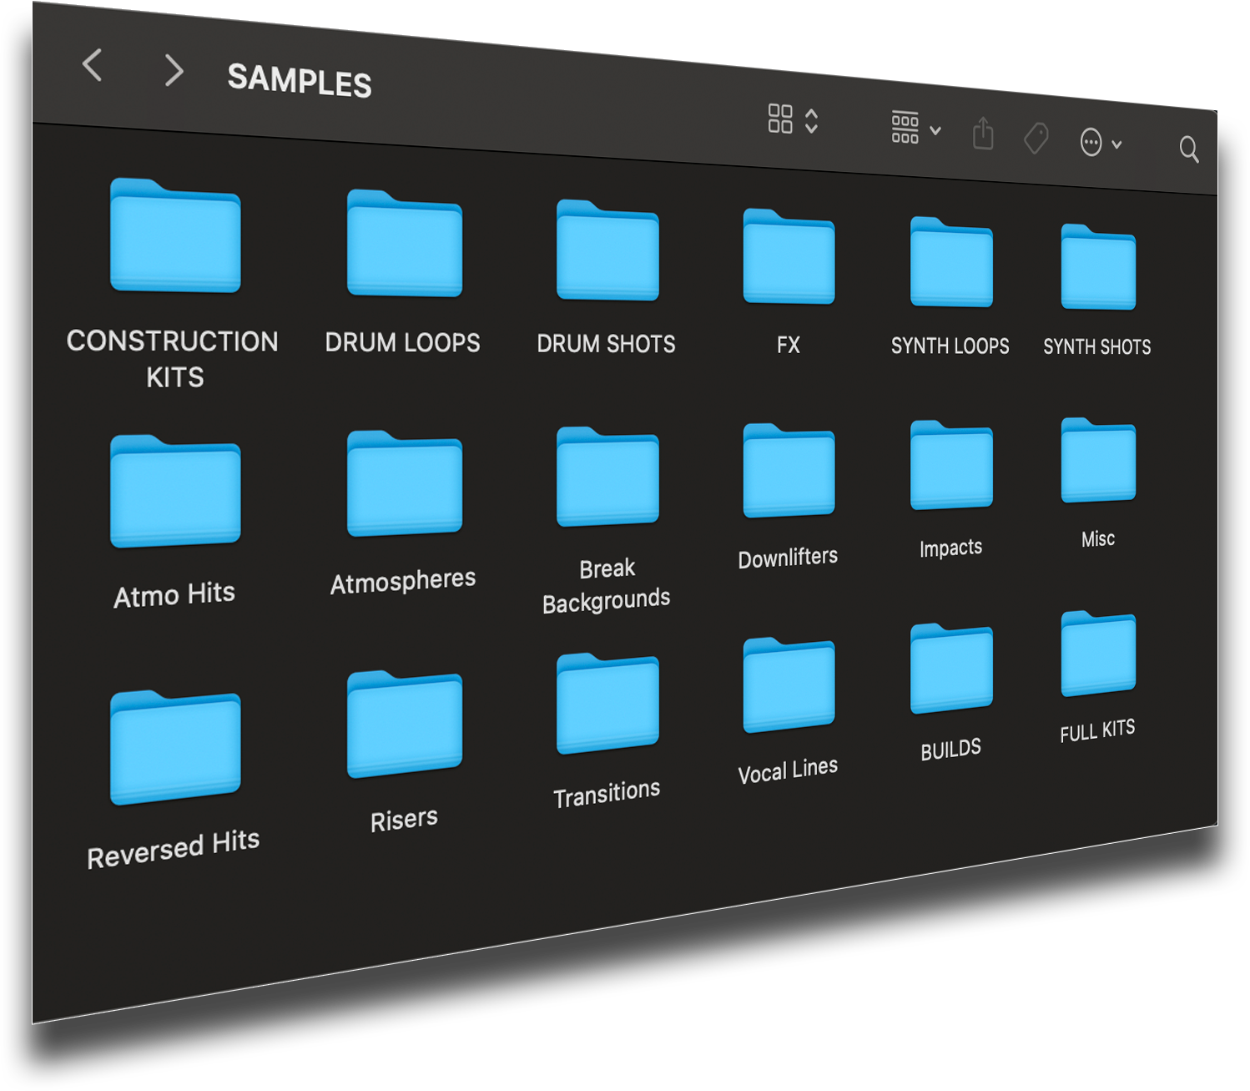Viewport: 1250px width, 1091px height.
Task: Select the DRUM SHOTS folder icon
Action: tap(607, 252)
